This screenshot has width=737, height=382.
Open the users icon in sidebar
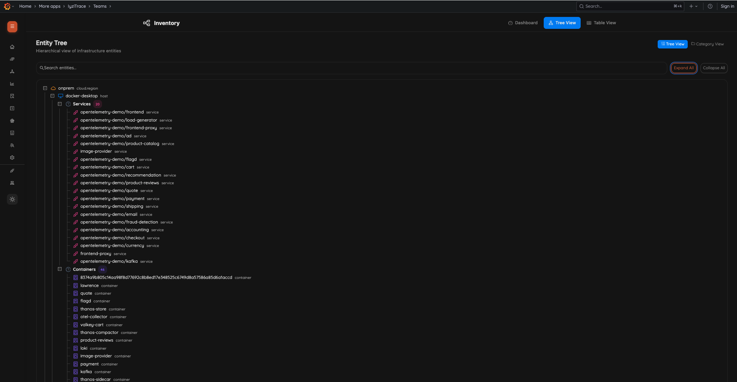[12, 145]
